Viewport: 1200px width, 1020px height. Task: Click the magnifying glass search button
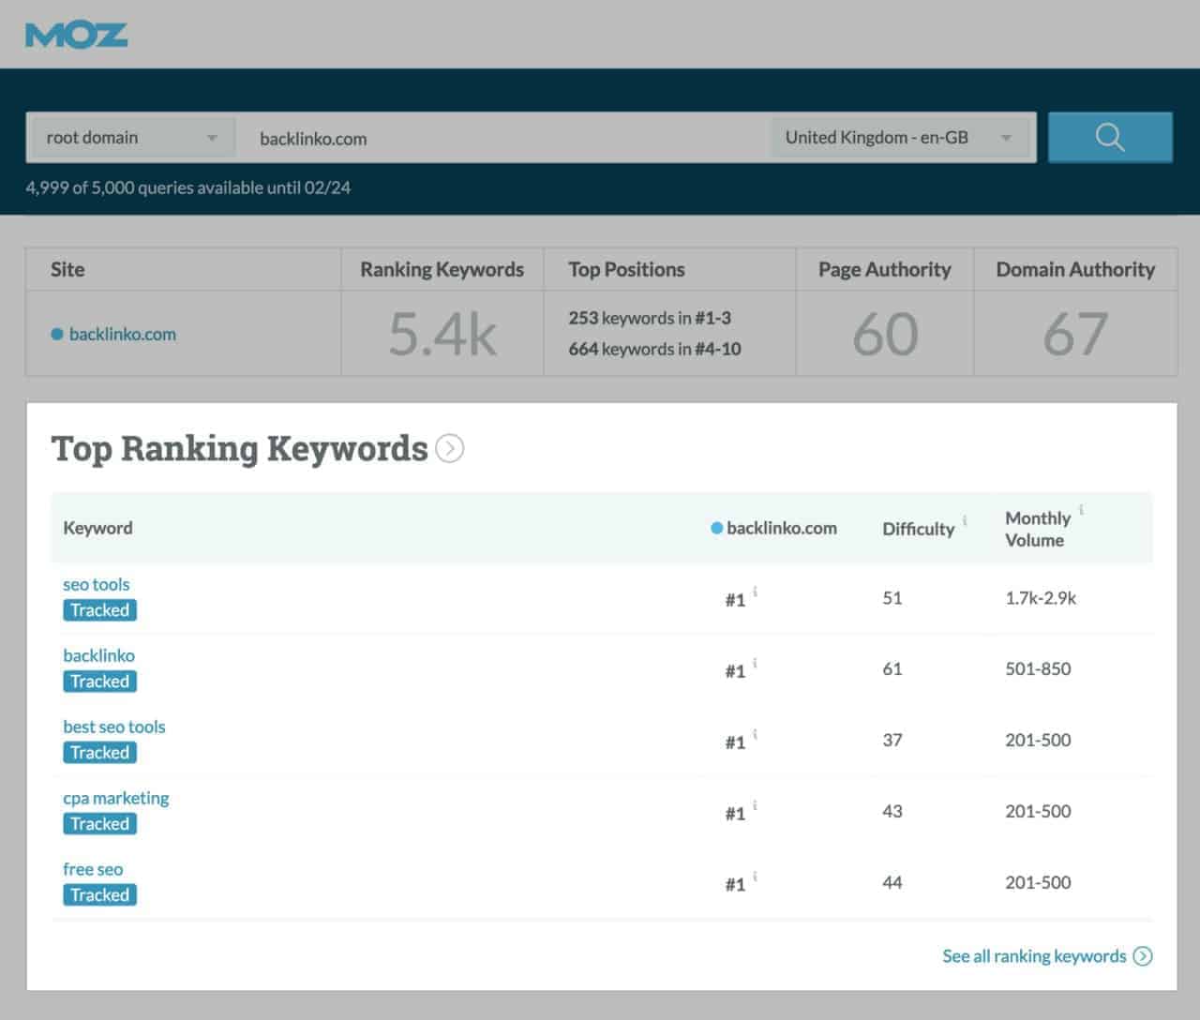[1110, 137]
